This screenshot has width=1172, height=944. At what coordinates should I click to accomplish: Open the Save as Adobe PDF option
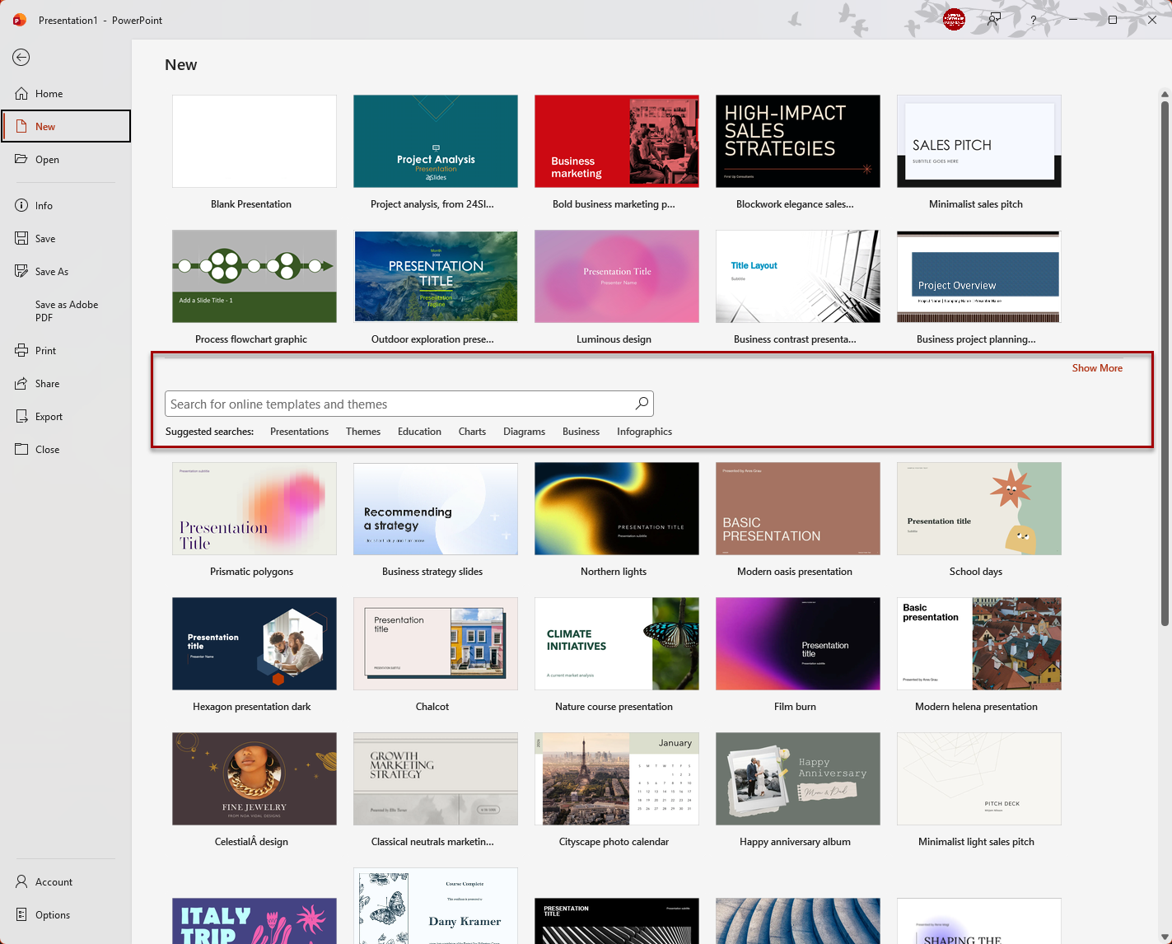click(x=67, y=311)
